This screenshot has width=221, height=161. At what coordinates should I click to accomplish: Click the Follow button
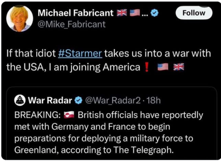[x=194, y=13]
